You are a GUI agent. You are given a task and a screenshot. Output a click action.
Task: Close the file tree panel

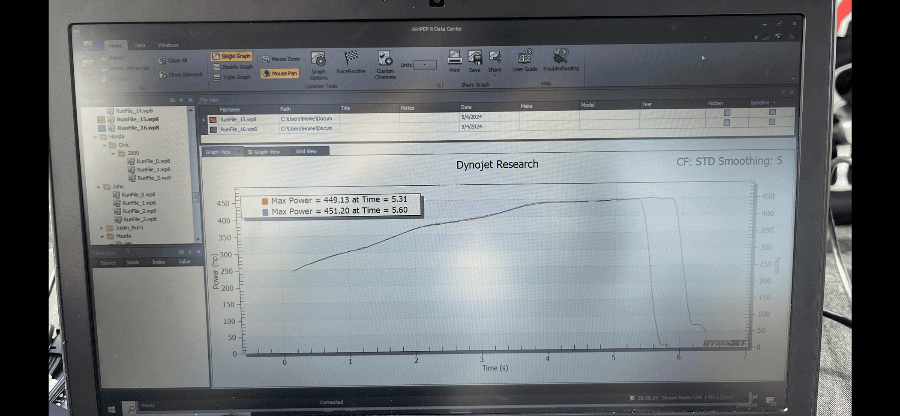coord(190,100)
